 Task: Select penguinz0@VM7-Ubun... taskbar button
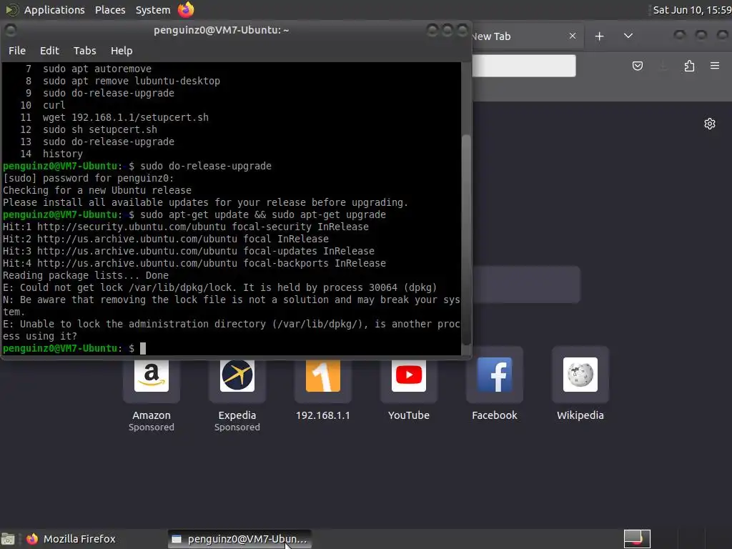point(240,539)
